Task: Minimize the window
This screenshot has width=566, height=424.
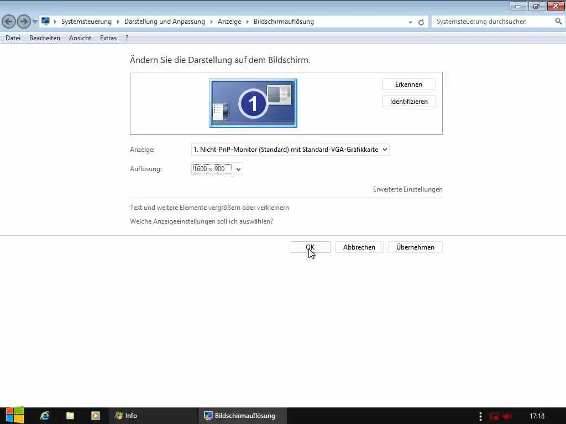Action: click(x=518, y=6)
